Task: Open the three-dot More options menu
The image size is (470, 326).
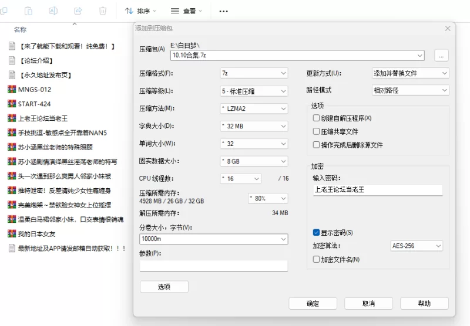Action: coord(223,11)
